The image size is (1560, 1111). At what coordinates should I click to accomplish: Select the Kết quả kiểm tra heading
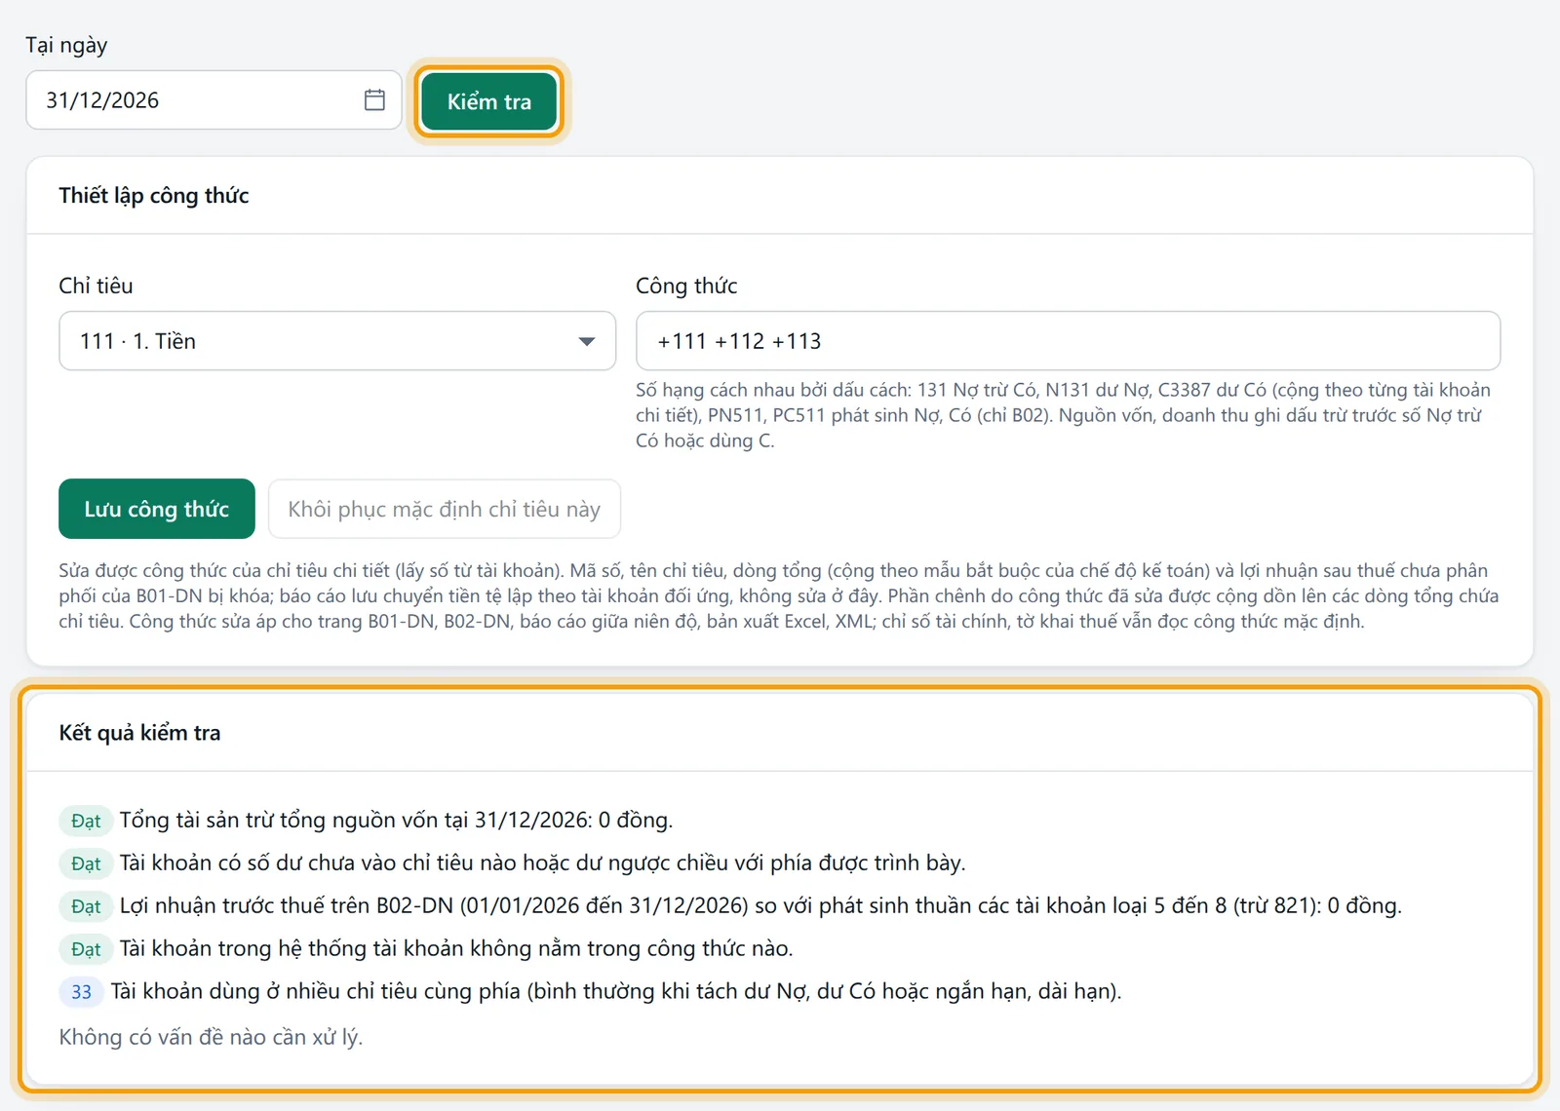[x=139, y=733]
